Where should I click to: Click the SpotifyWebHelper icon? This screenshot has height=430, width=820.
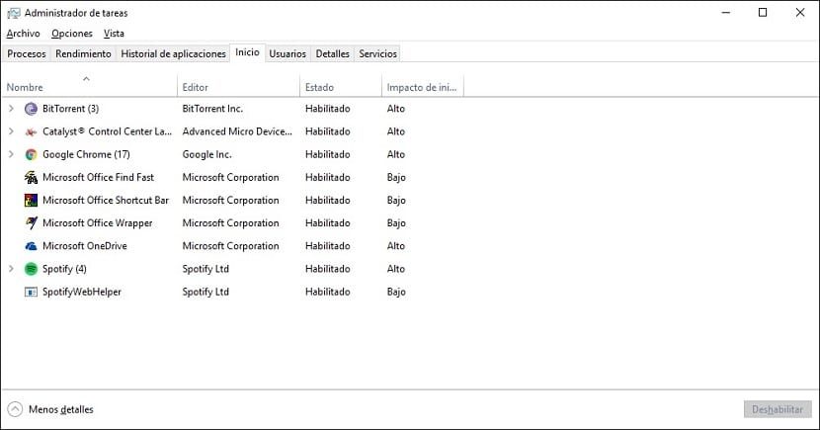coord(32,292)
